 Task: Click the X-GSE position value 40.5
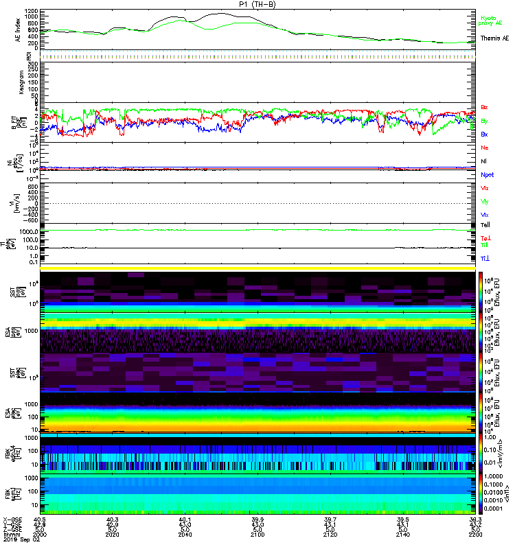coord(40,520)
